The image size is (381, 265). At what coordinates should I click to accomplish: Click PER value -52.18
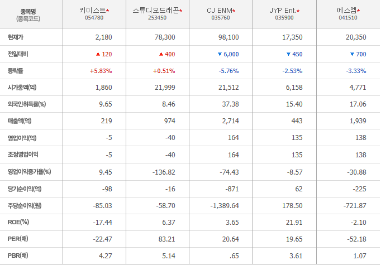pyautogui.click(x=357, y=239)
